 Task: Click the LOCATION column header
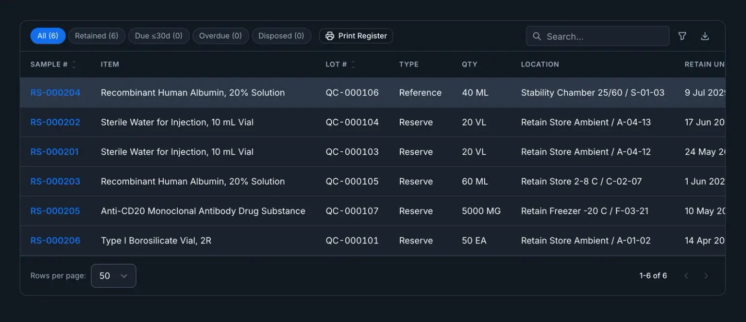540,64
